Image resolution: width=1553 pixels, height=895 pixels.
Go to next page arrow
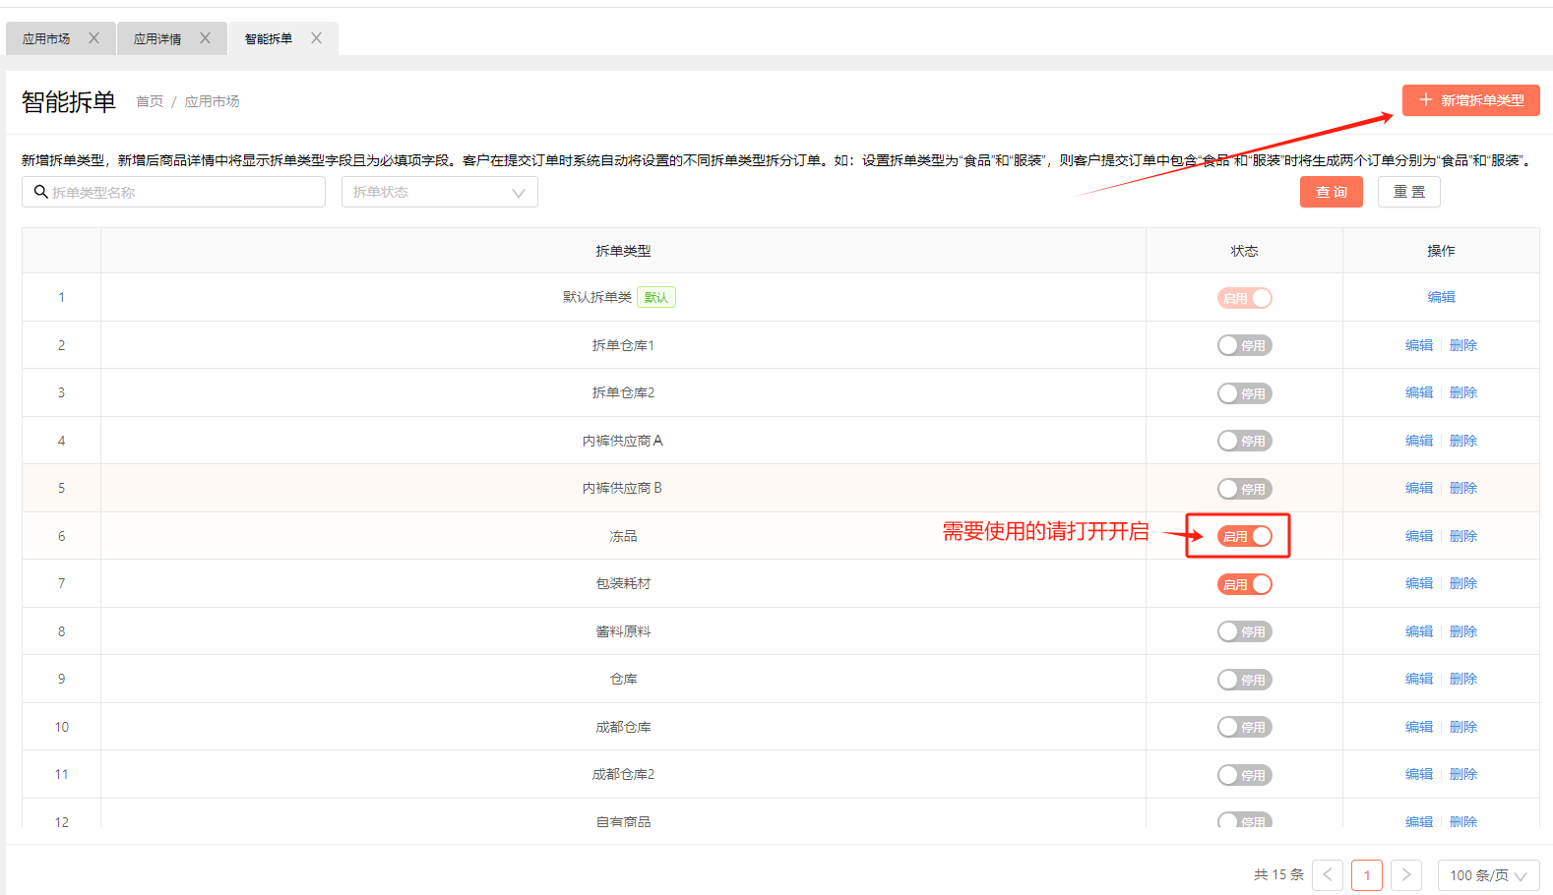pyautogui.click(x=1406, y=875)
